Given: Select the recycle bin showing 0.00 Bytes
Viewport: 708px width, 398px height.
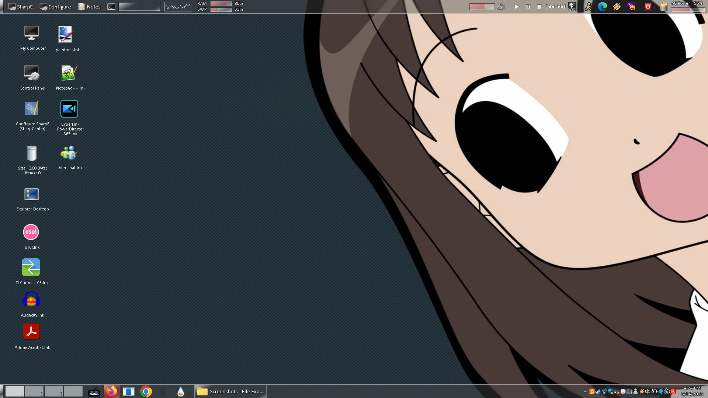Looking at the screenshot, I should (32, 160).
